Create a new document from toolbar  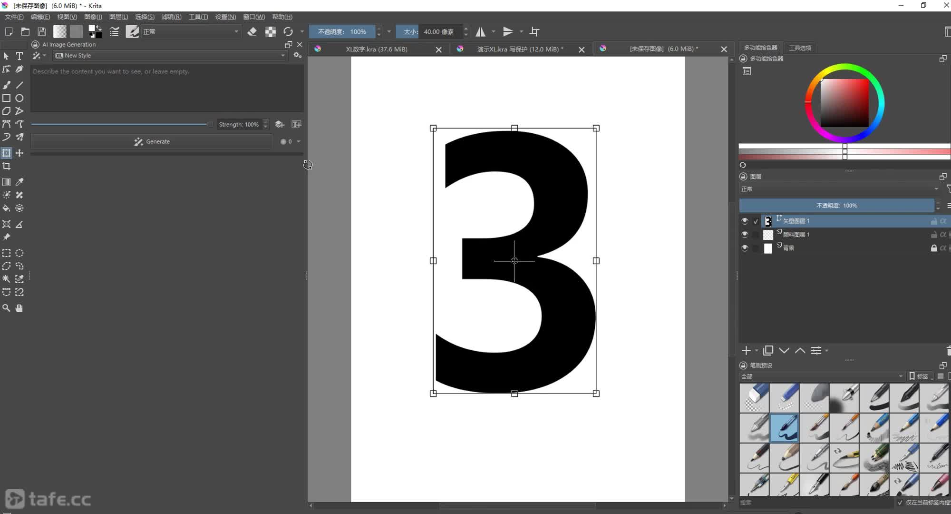click(9, 31)
